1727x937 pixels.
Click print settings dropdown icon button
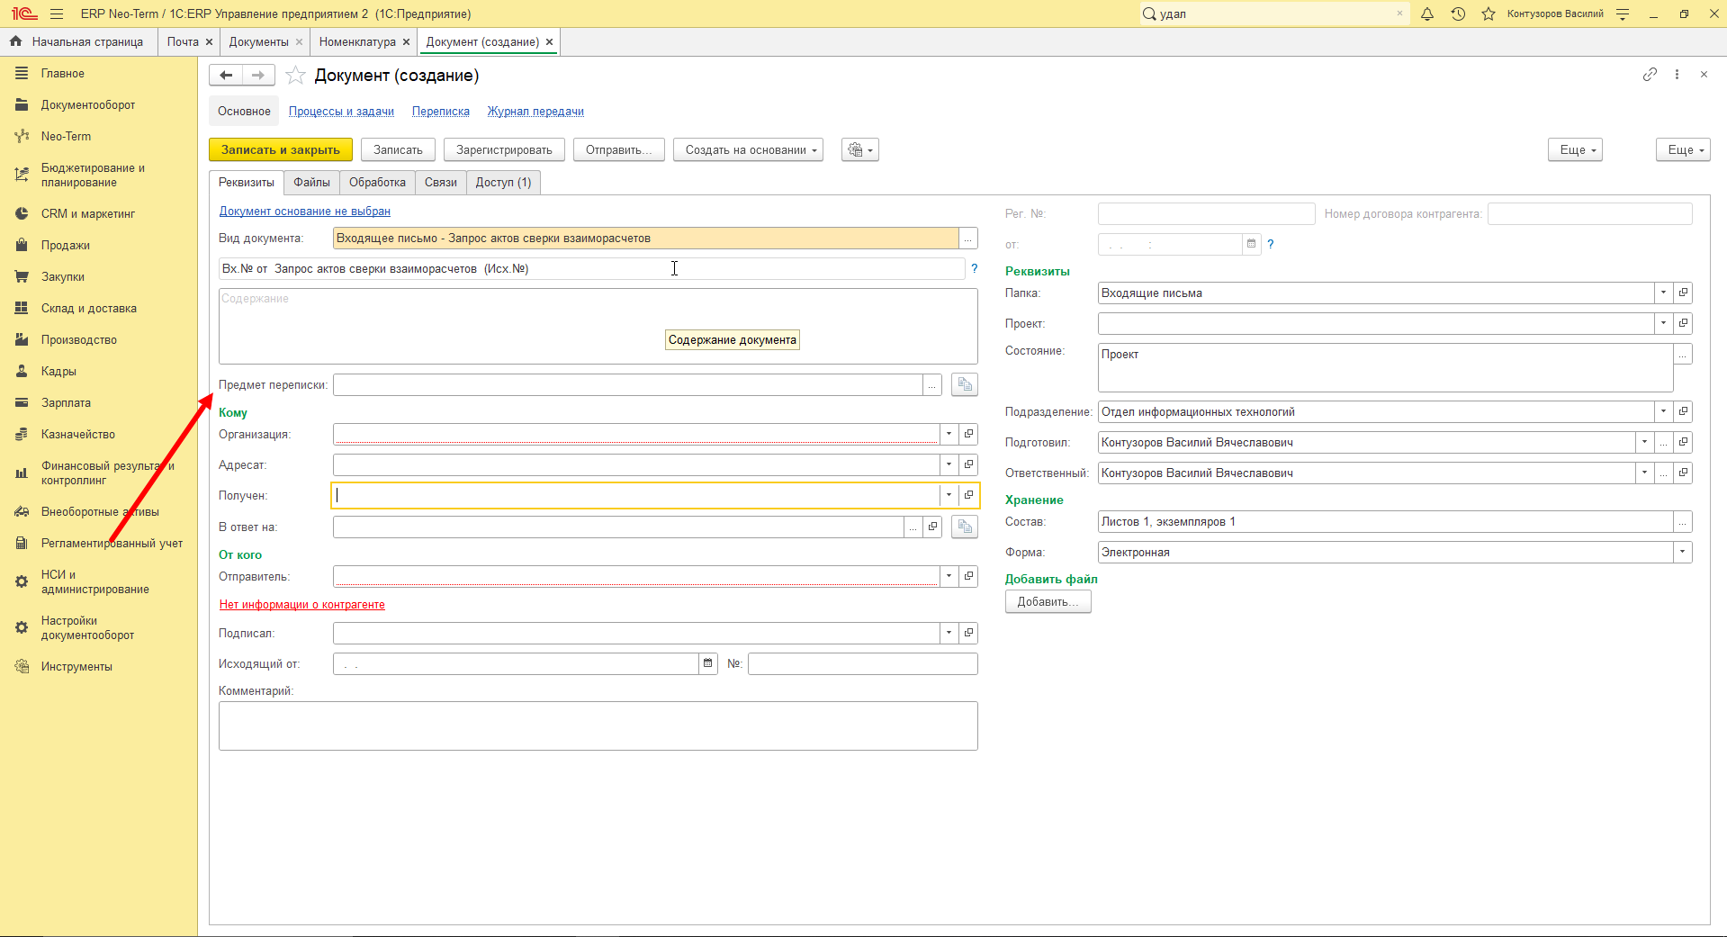860,150
